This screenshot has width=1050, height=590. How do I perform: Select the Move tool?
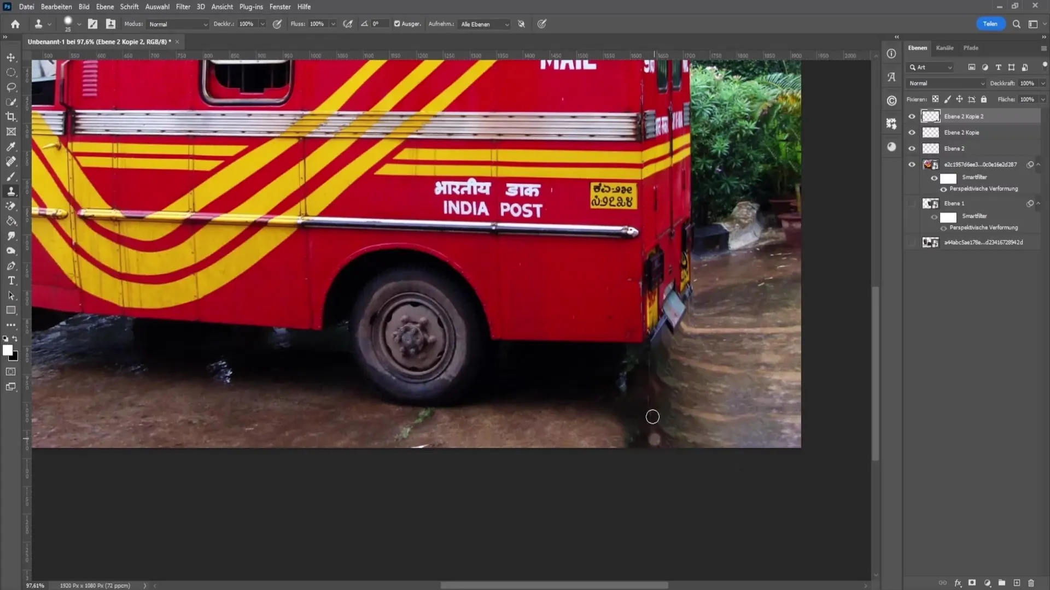coord(11,57)
